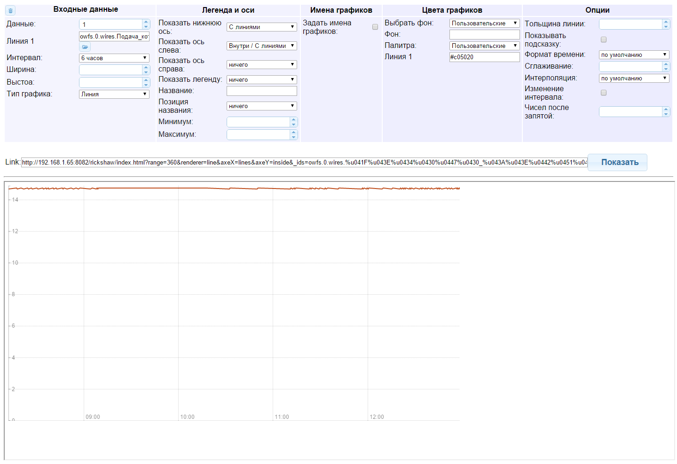677x464 pixels.
Task: Focus the Link URL input field
Action: tap(304, 162)
